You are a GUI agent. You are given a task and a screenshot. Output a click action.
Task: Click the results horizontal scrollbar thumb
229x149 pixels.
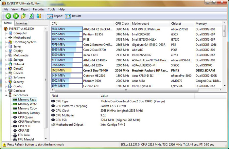click(x=126, y=90)
